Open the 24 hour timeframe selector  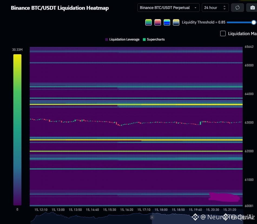[215, 8]
